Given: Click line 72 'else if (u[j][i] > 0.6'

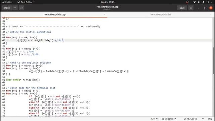Looking at the screenshot, I should 59,114.
